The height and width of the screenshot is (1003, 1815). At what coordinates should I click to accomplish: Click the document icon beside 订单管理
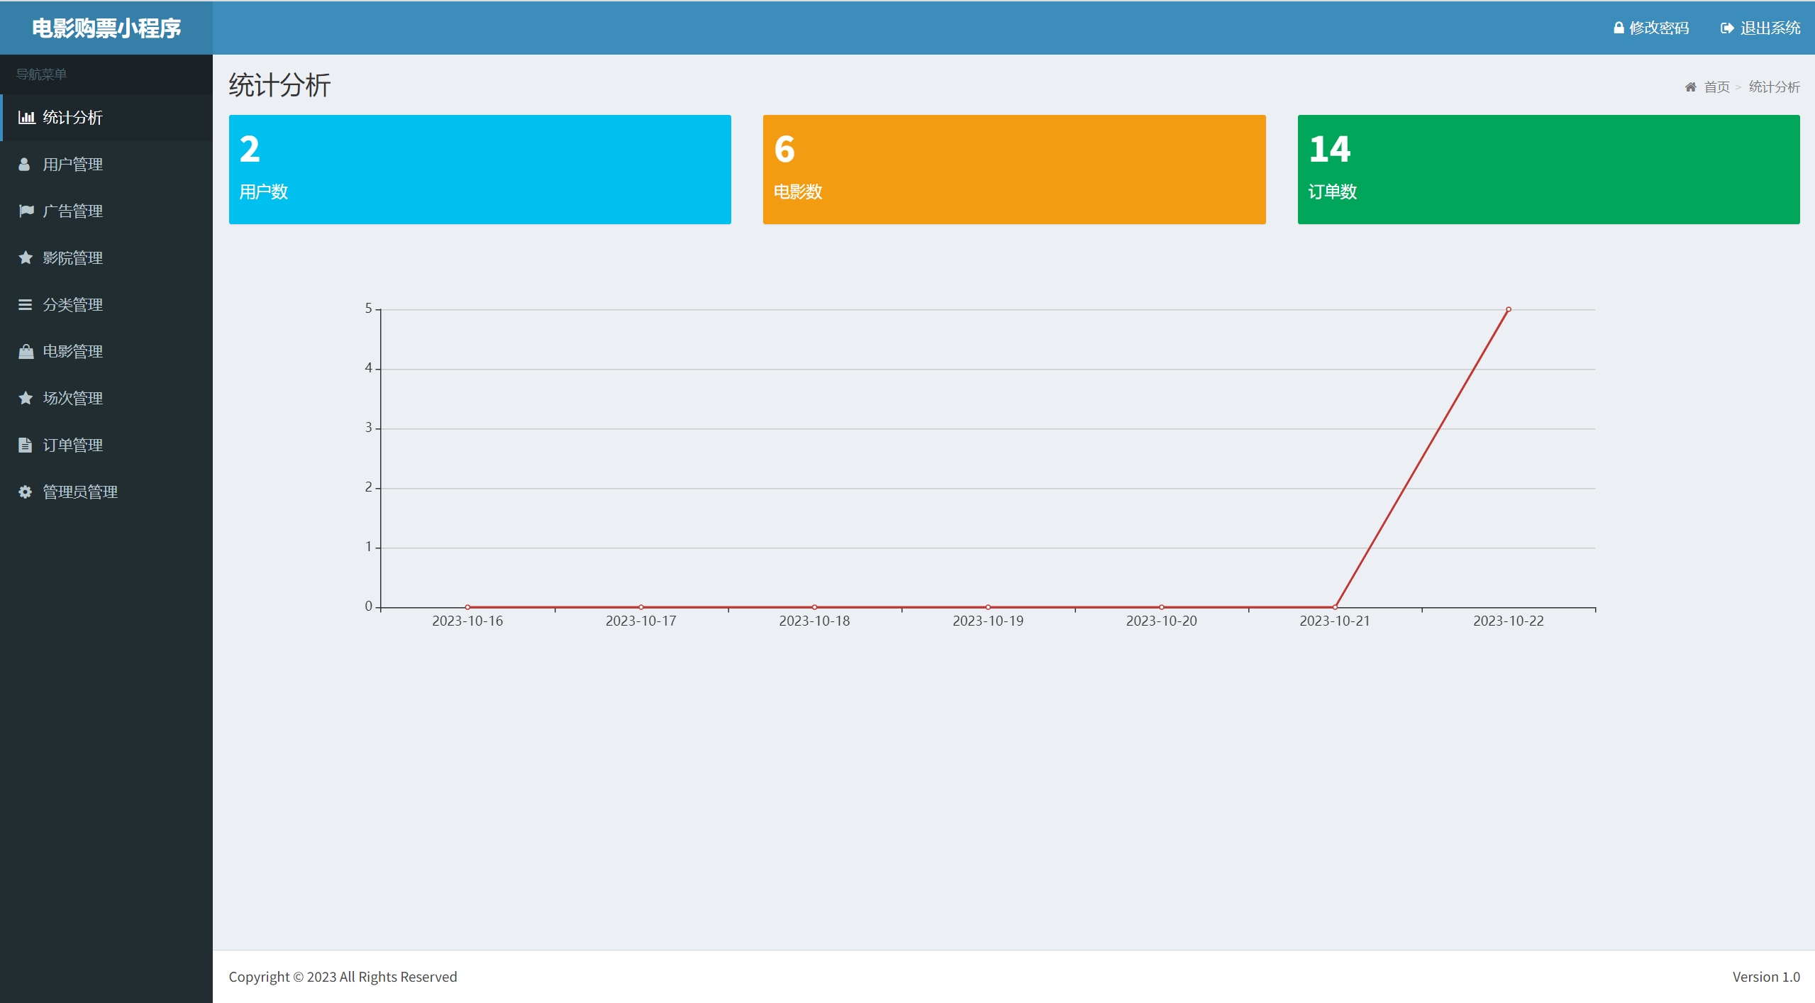pyautogui.click(x=26, y=445)
